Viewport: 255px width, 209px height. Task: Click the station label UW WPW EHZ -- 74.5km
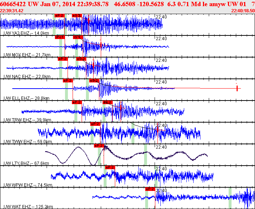tap(28, 185)
